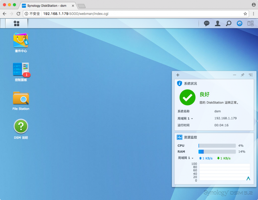Minimize the widget panel
The image size is (258, 200).
click(235, 75)
